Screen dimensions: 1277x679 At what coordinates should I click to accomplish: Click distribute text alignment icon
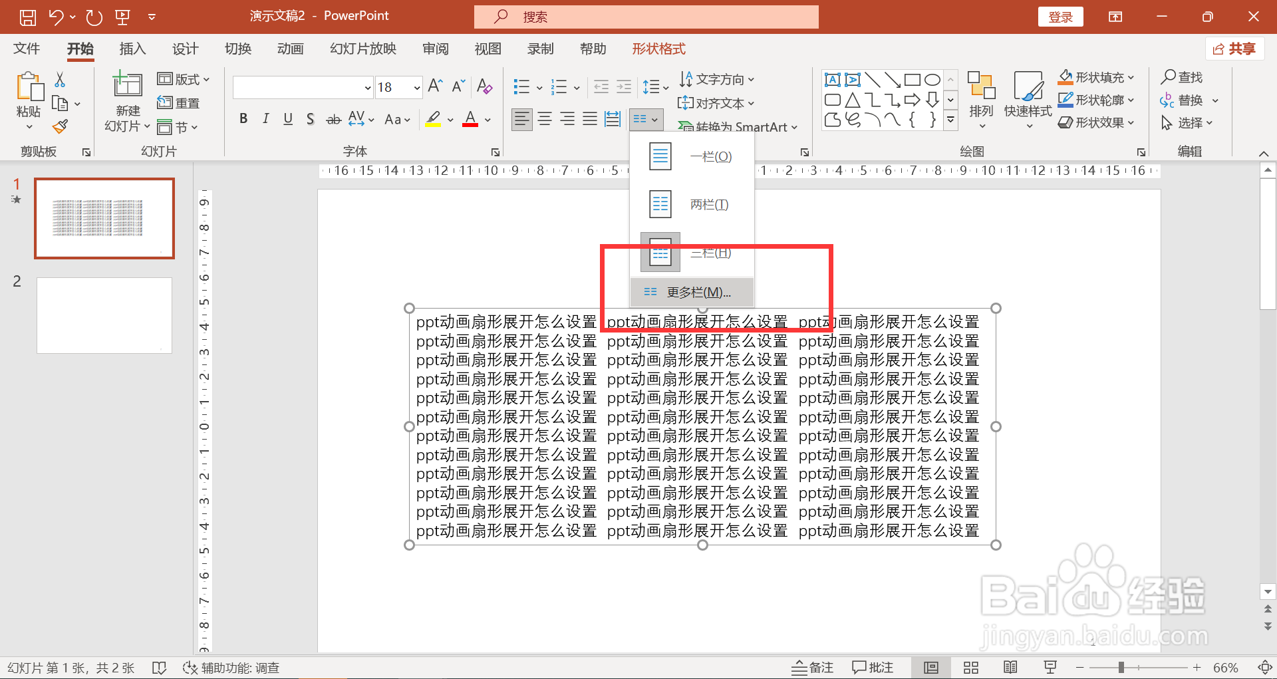point(613,119)
